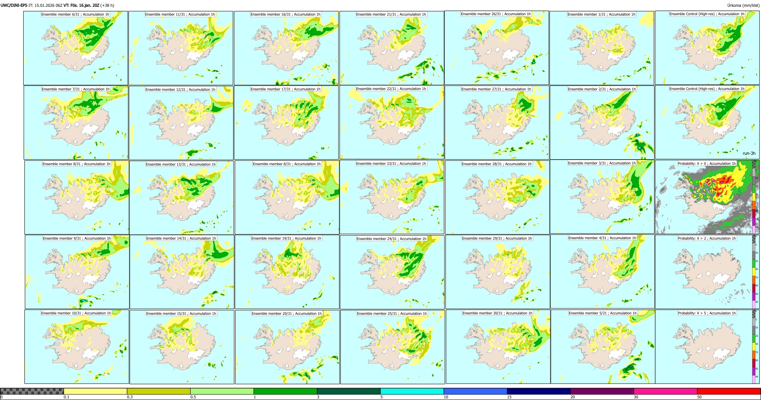
Task: Select the light green 0.5–1 legend swatch
Action: click(x=222, y=391)
